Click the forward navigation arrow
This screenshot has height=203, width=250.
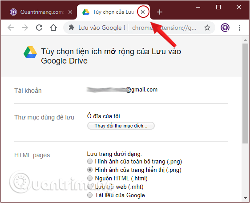click(x=25, y=28)
